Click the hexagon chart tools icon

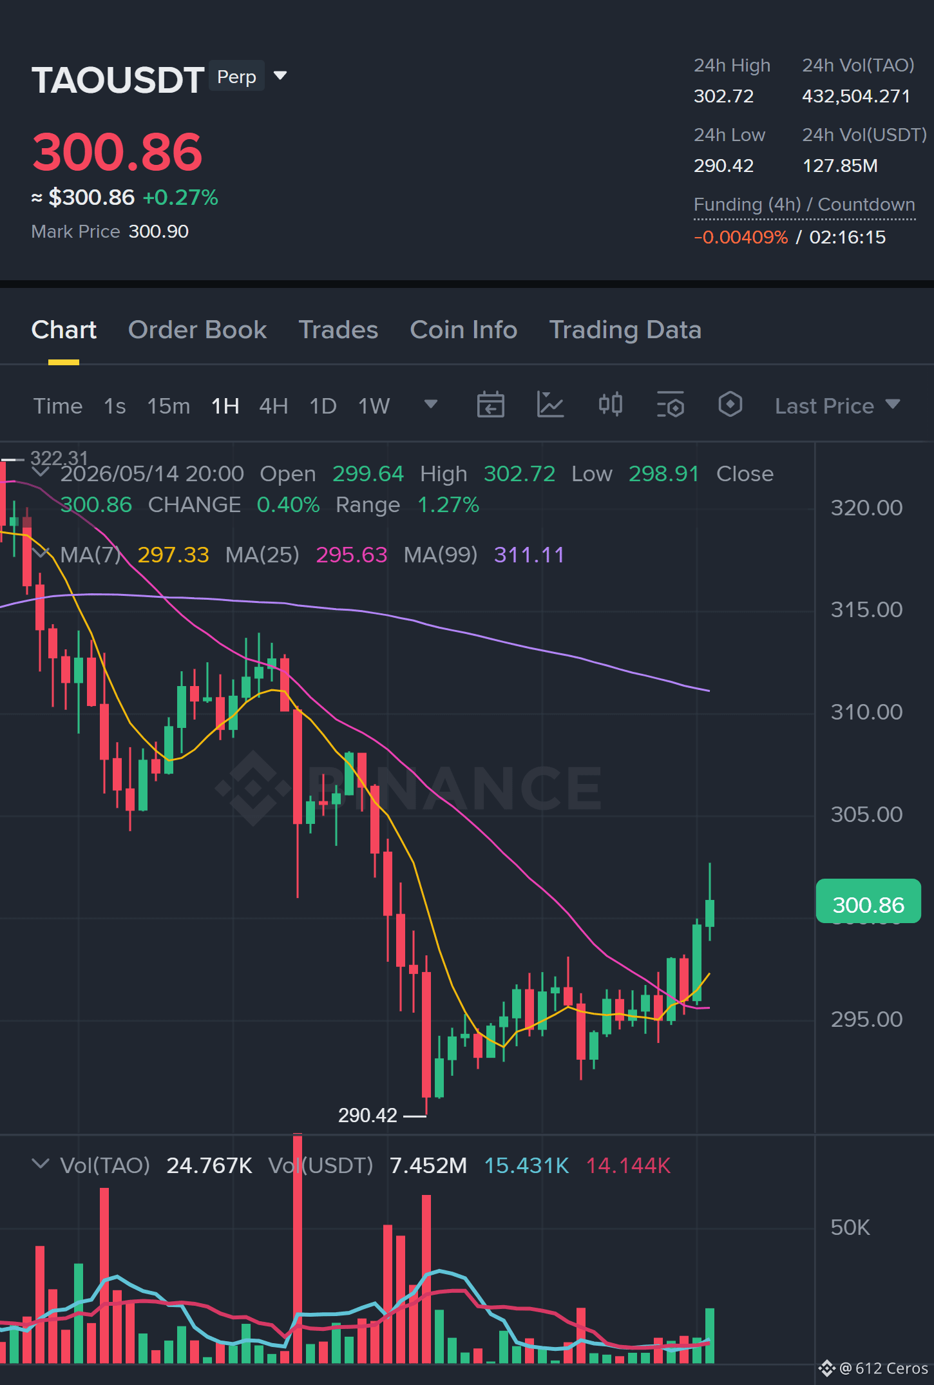pos(730,405)
